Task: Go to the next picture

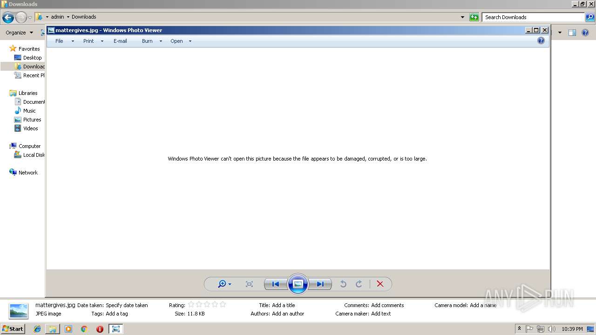Action: coord(320,284)
